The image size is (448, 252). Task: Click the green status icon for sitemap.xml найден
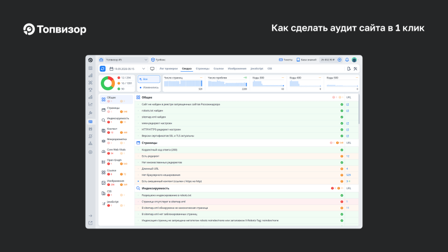(x=342, y=117)
